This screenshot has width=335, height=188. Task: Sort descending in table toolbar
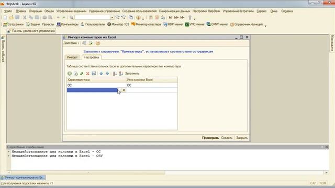pyautogui.click(x=121, y=74)
